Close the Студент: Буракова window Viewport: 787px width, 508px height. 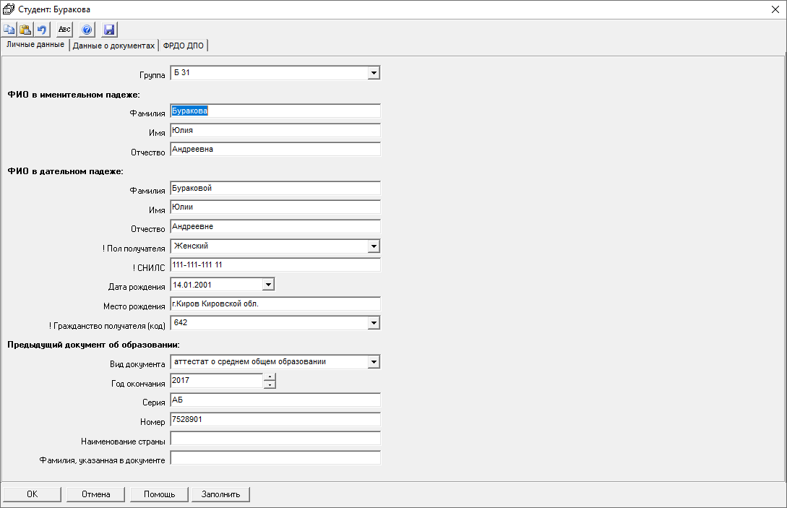[775, 9]
